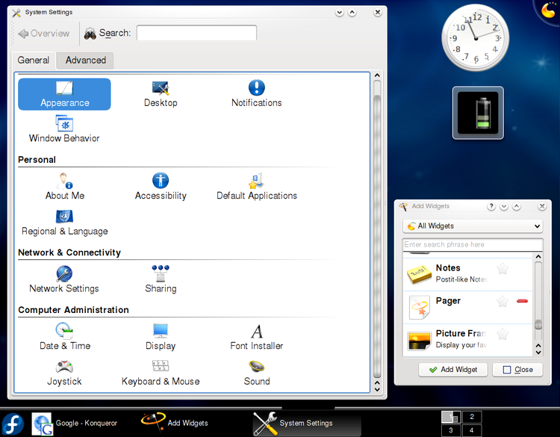
Task: Remove Pager widget using red minus button
Action: pyautogui.click(x=522, y=301)
